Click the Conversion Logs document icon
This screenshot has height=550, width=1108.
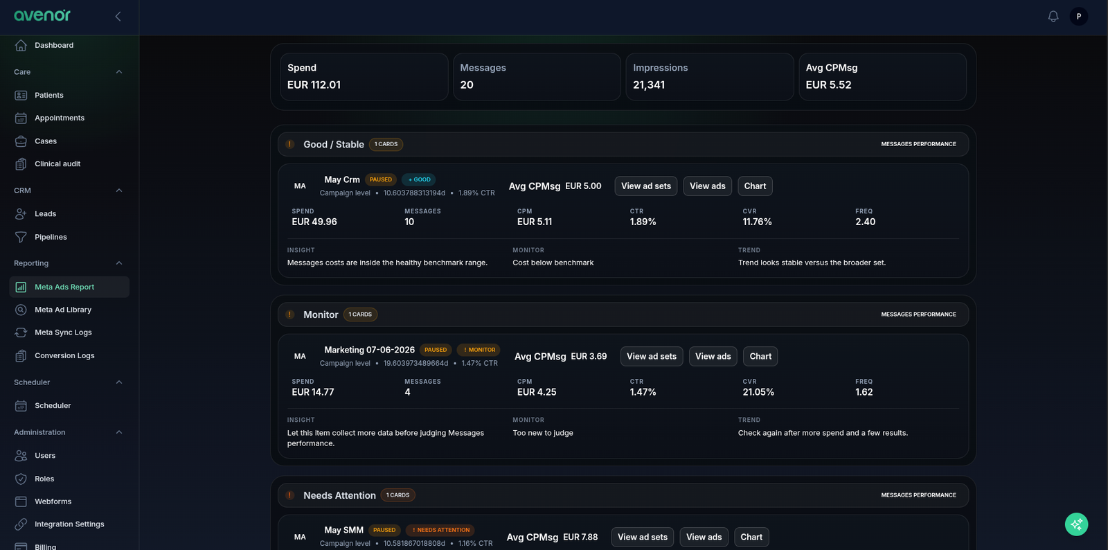[x=21, y=355]
